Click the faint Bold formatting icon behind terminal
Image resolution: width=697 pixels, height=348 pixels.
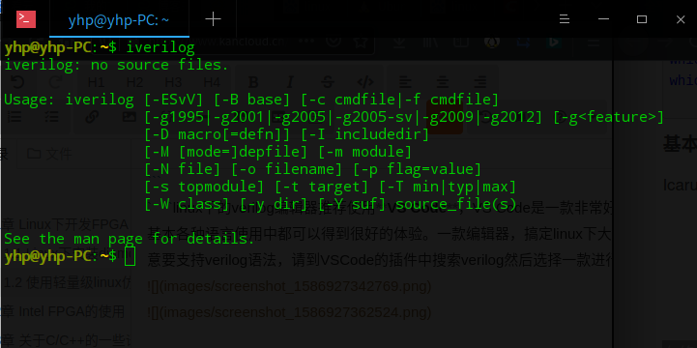pyautogui.click(x=253, y=82)
